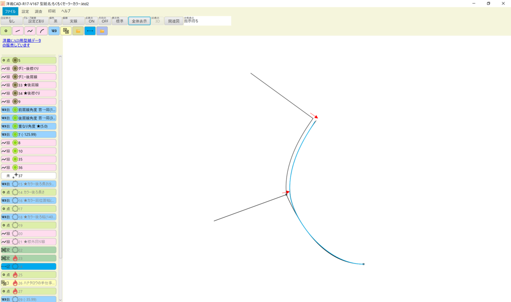The width and height of the screenshot is (511, 302).
Task: Select the 26 ハナタロウの手仕事 row
Action: tap(29, 283)
